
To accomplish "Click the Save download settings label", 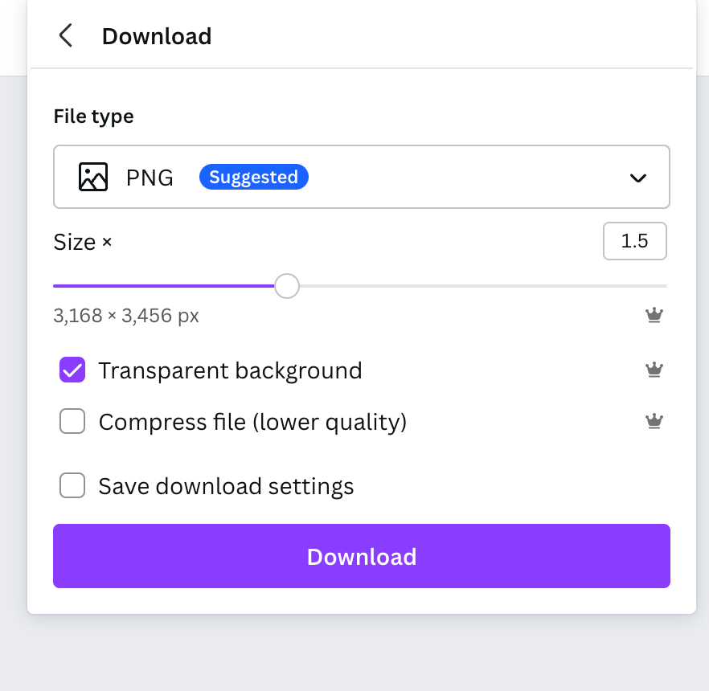I will [226, 486].
